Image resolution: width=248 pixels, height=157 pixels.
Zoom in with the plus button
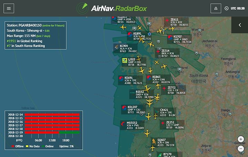241,139
